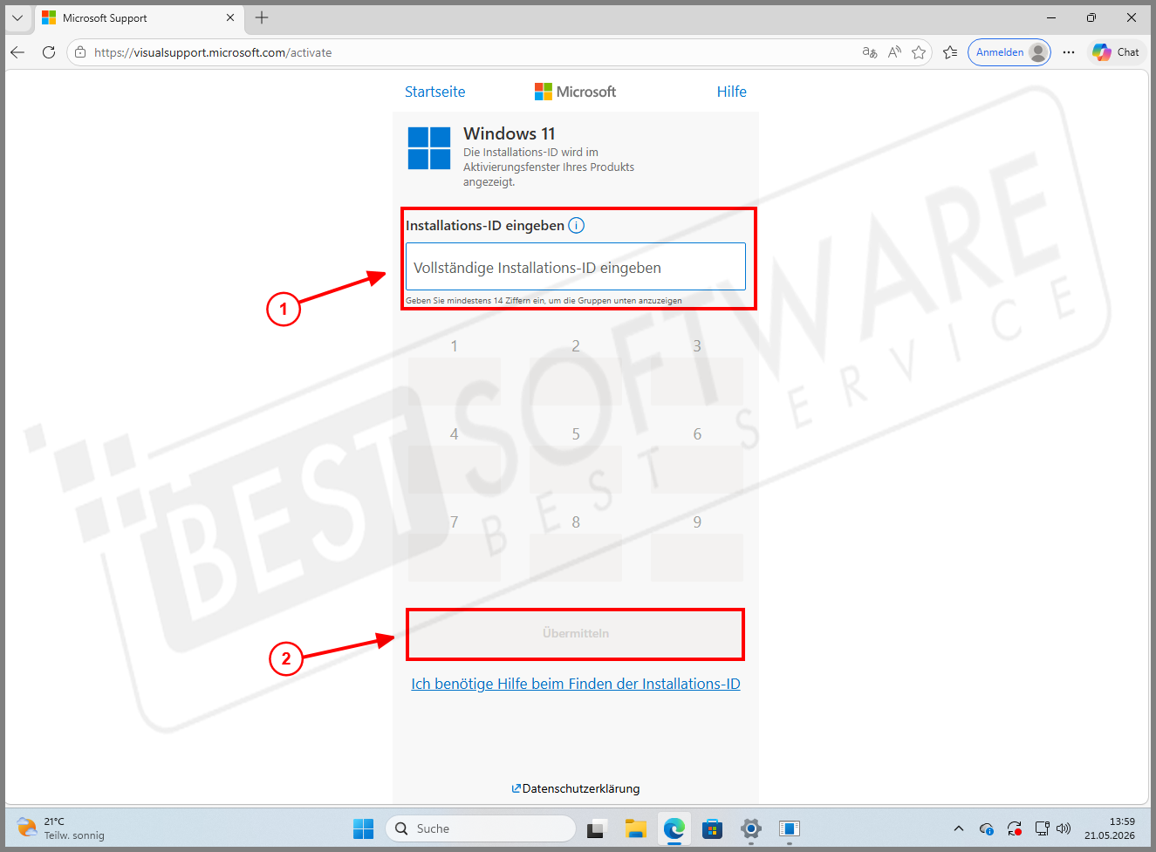1156x852 pixels.
Task: Click the Microsoft logo
Action: pos(575,92)
